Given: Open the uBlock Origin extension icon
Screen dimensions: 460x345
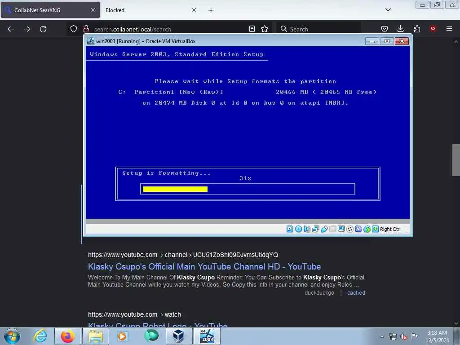Looking at the screenshot, I should pyautogui.click(x=433, y=29).
